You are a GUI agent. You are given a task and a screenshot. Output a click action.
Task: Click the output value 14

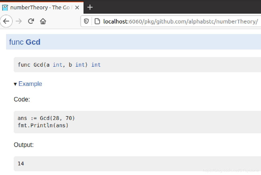[21, 164]
